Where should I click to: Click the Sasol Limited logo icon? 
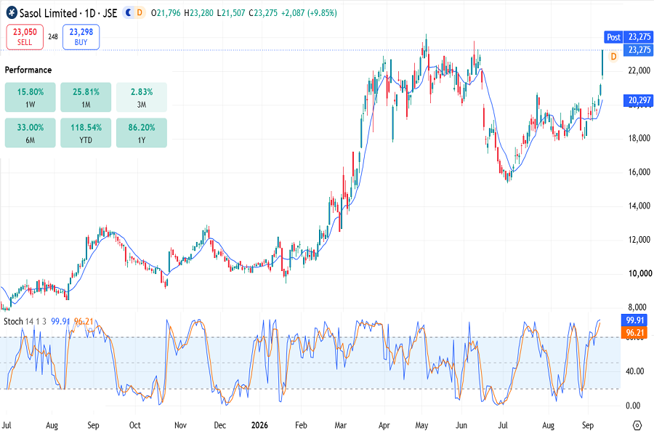[x=12, y=13]
